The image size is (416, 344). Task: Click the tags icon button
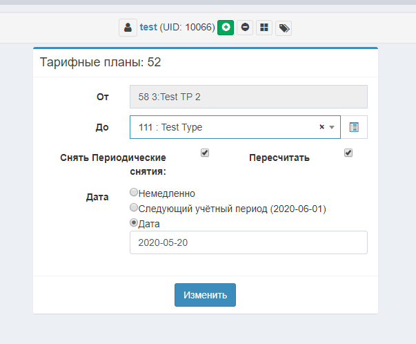coord(284,28)
